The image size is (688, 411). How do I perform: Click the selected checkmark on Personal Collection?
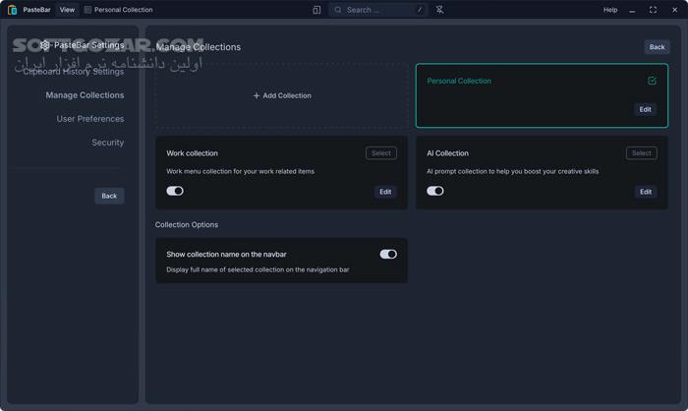click(x=652, y=82)
